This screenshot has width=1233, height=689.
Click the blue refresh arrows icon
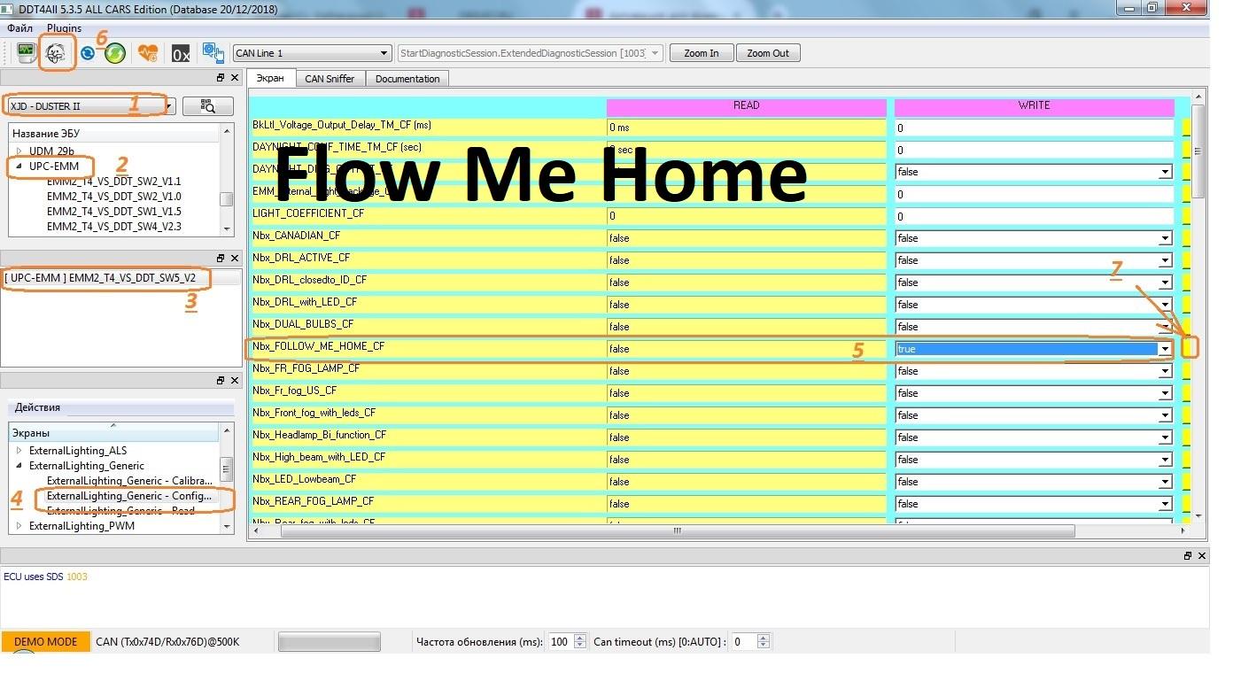87,53
